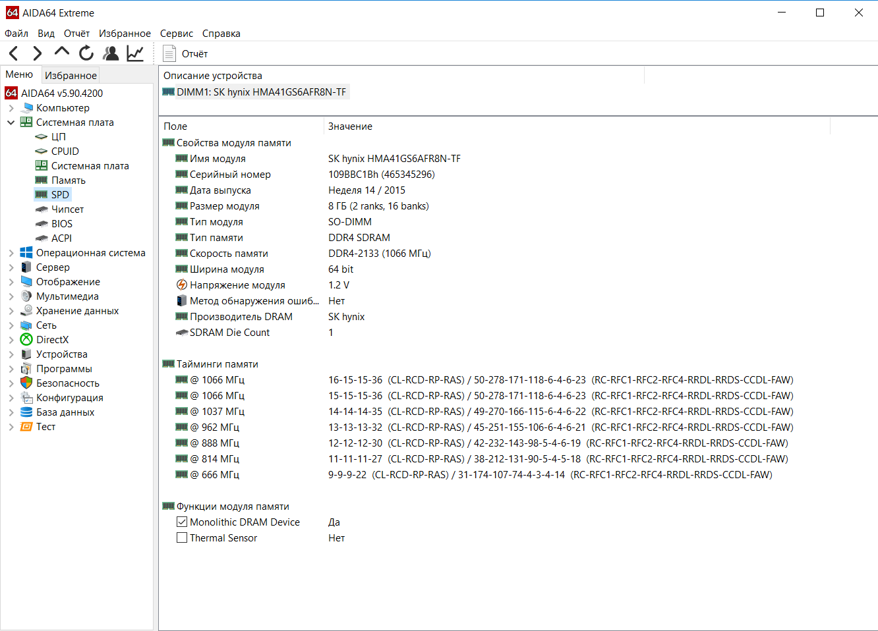Viewport: 878px width, 631px height.
Task: Open the Файл menu
Action: (16, 34)
